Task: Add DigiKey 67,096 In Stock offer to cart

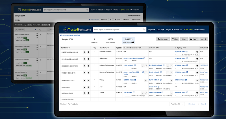Action: (197, 66)
